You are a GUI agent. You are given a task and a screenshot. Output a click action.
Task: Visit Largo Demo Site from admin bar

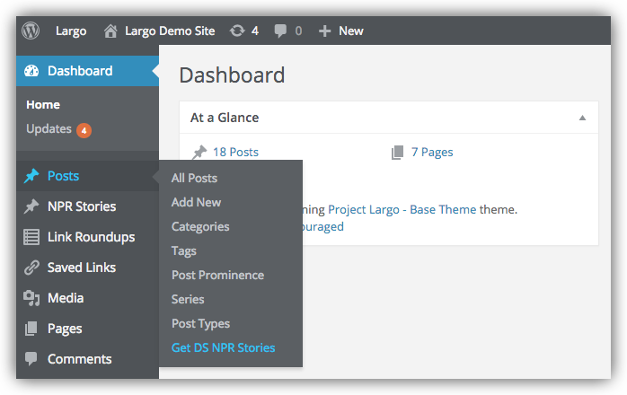pos(170,31)
